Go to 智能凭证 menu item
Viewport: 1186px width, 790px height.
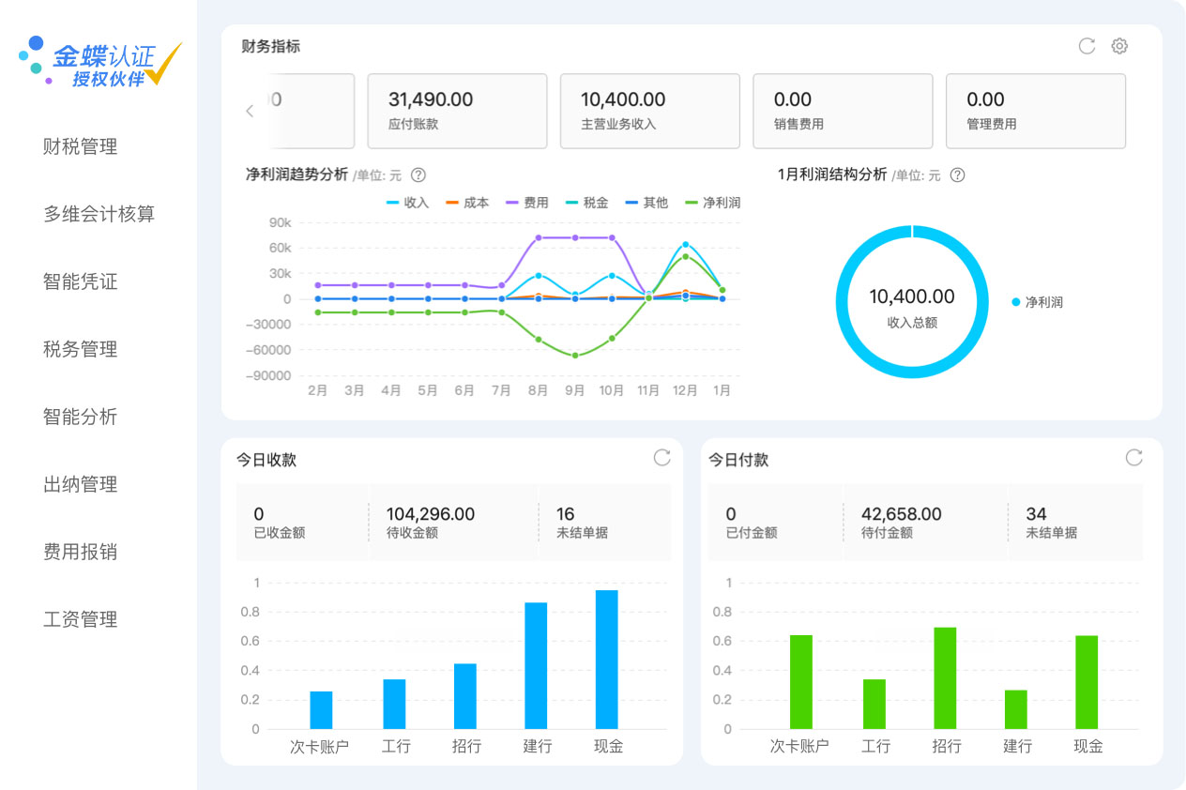click(81, 281)
